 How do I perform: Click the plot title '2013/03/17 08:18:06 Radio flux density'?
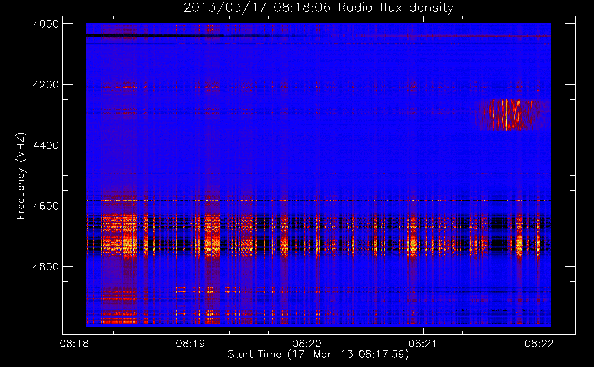(x=318, y=7)
